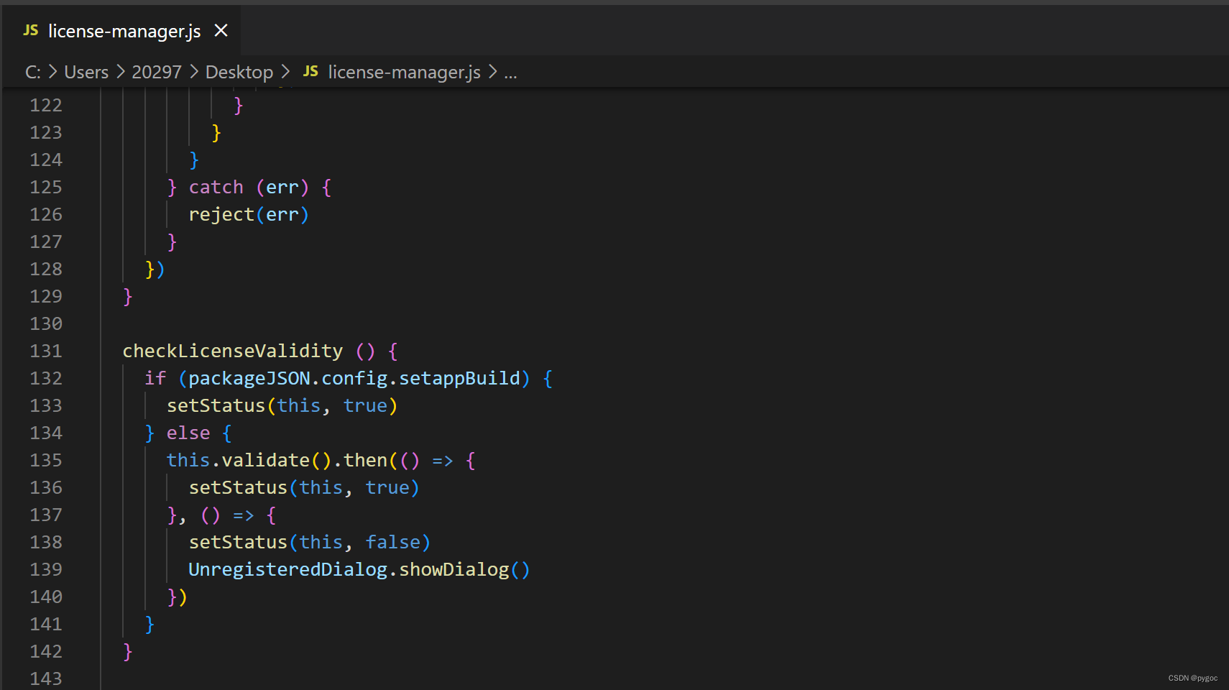
Task: Click line number 125 in the gutter
Action: 46,187
